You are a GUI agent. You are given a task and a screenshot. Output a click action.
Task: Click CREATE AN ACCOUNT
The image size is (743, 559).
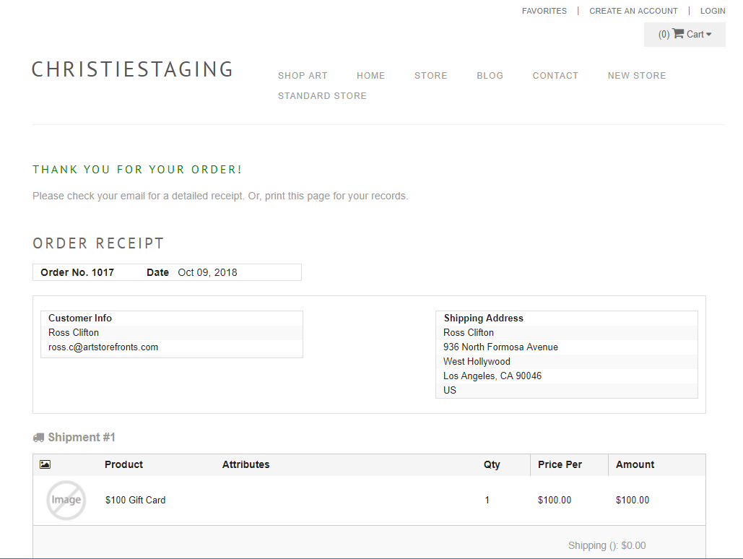tap(633, 10)
